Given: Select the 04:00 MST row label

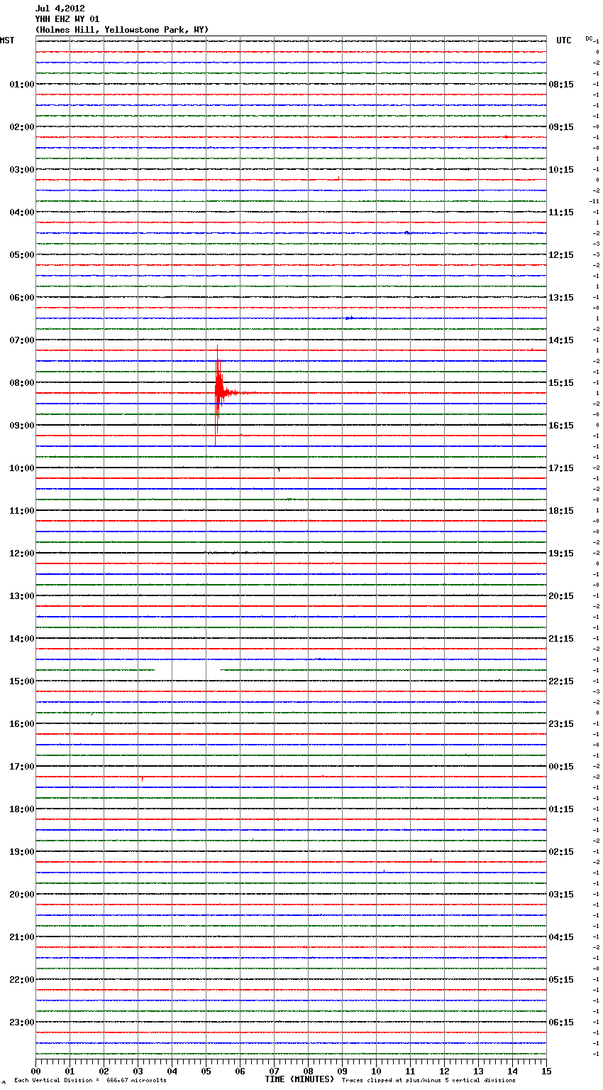Looking at the screenshot, I should pos(22,212).
